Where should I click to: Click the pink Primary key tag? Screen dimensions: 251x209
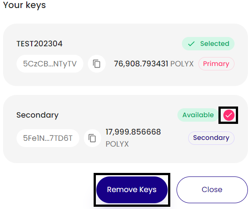pyautogui.click(x=216, y=64)
